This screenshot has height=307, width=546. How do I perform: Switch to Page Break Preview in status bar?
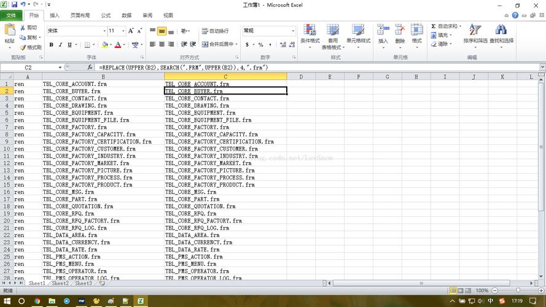[x=468, y=290]
